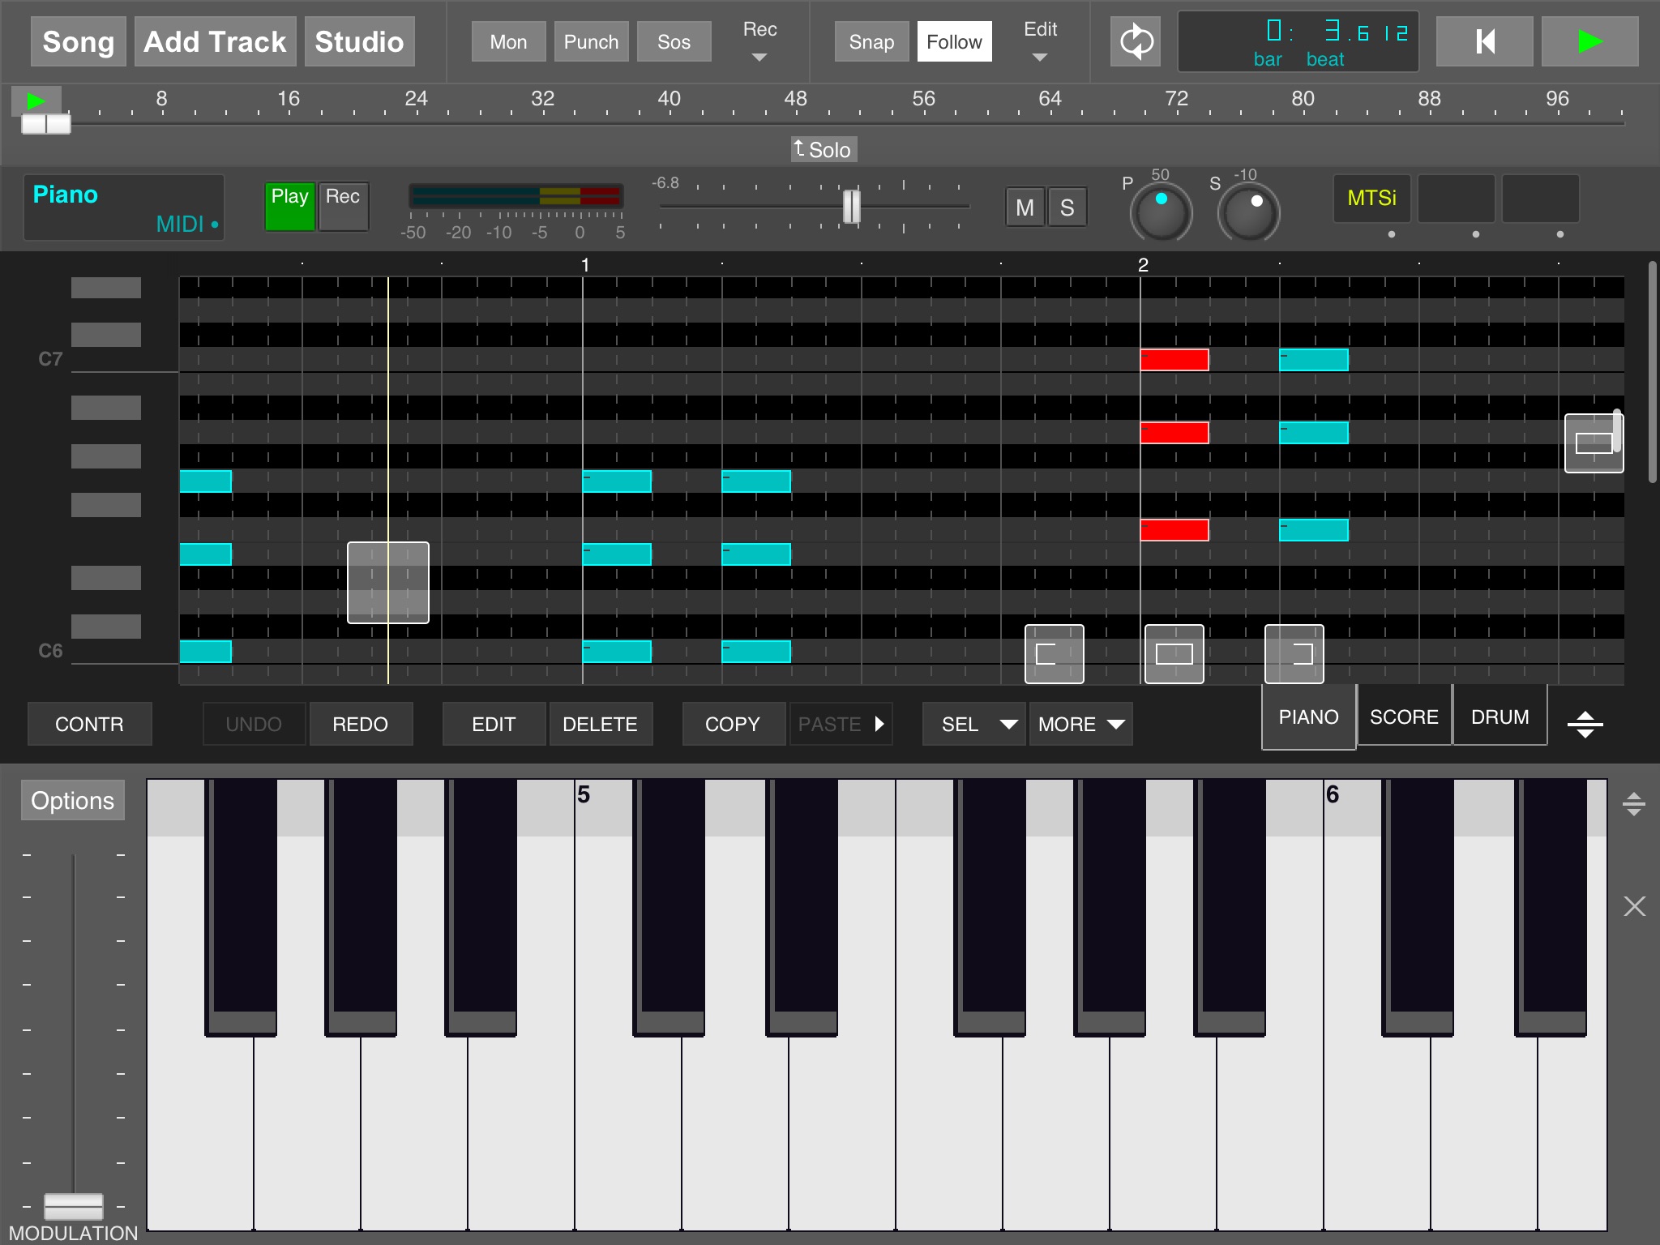
Task: Open the PASTE submenu arrow
Action: click(879, 724)
